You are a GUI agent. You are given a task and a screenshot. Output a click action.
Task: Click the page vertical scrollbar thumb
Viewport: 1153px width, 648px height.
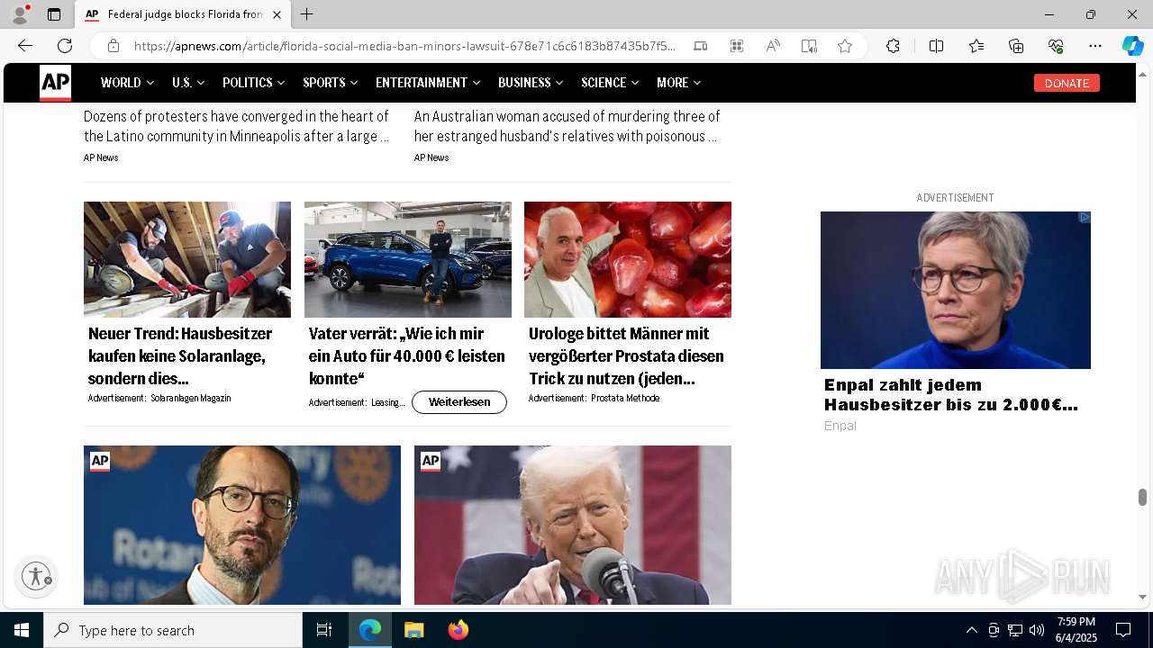[x=1142, y=498]
